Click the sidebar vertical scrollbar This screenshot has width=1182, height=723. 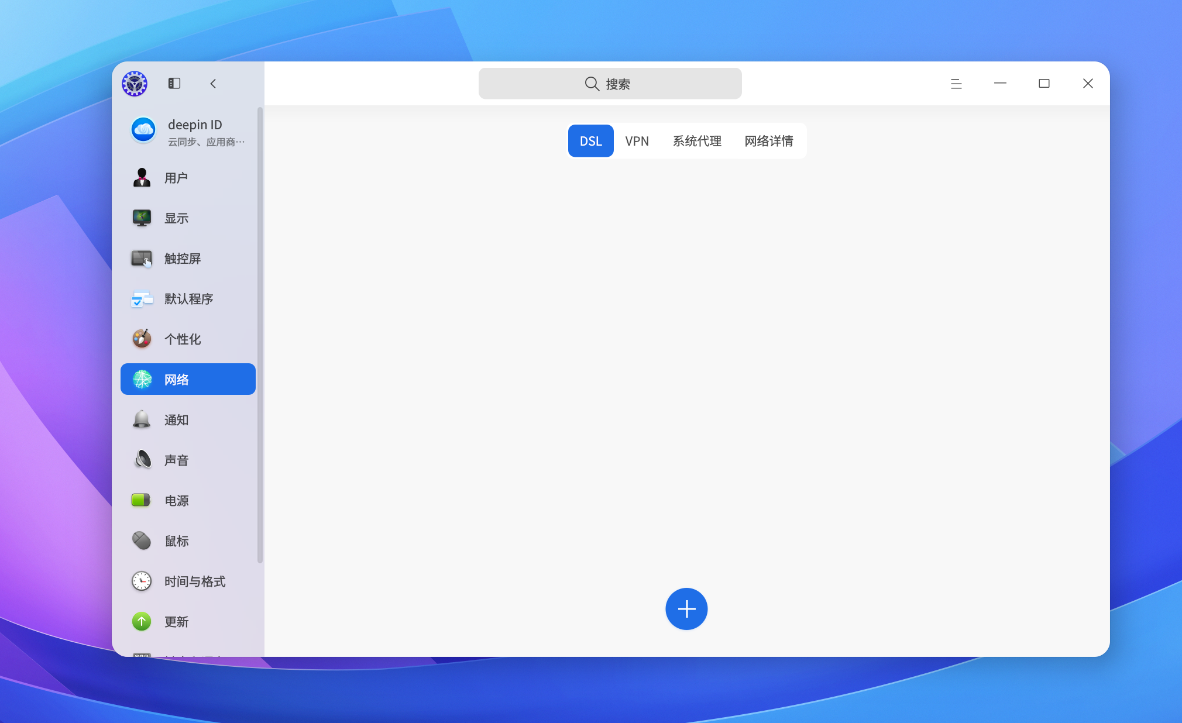tap(260, 335)
